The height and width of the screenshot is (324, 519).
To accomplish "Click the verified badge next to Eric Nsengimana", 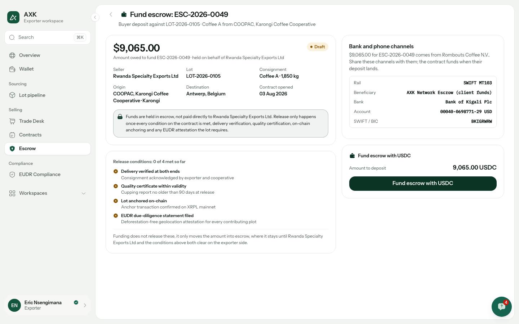I will (x=76, y=302).
